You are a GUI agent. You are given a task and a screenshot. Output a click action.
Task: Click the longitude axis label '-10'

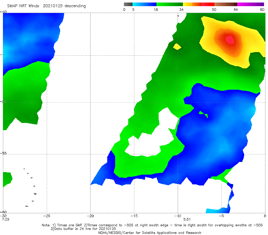click(177, 216)
